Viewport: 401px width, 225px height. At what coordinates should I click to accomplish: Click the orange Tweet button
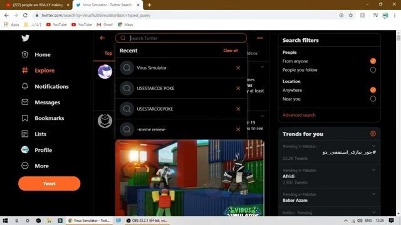49,183
